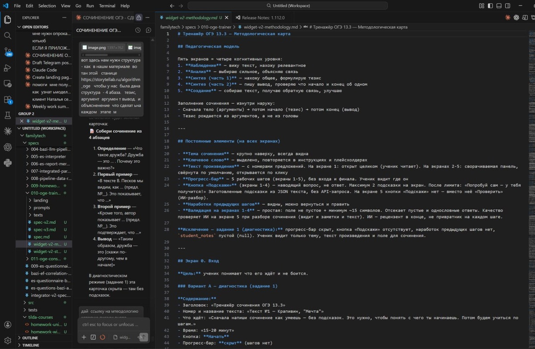Open the Accounts menu icon

[x=8, y=325]
